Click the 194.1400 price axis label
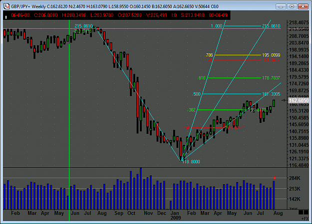The image size is (312, 224). (x=299, y=57)
